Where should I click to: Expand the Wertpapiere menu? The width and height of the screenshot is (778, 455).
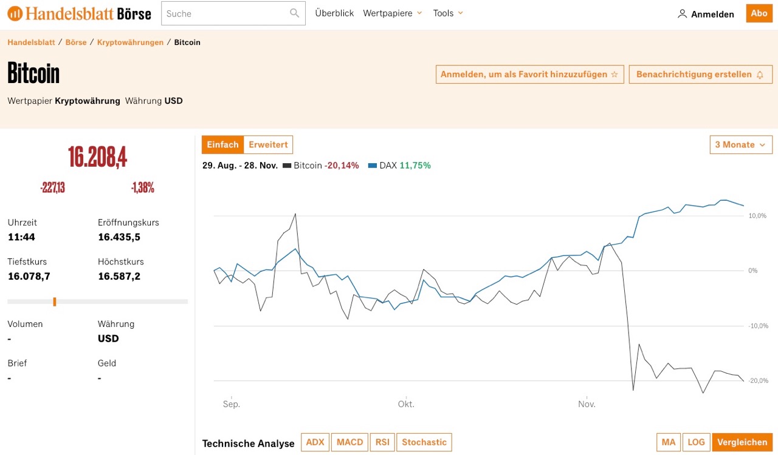point(393,13)
